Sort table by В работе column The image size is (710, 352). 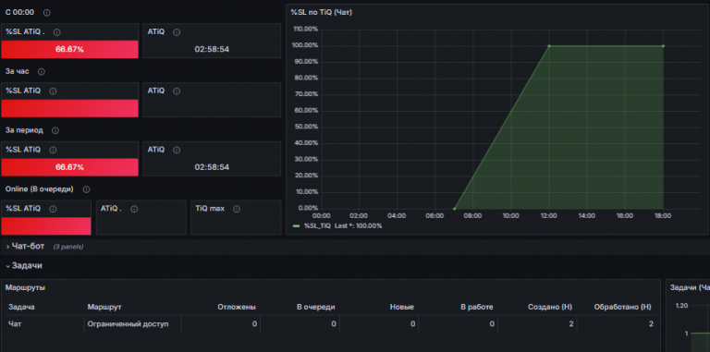[477, 307]
